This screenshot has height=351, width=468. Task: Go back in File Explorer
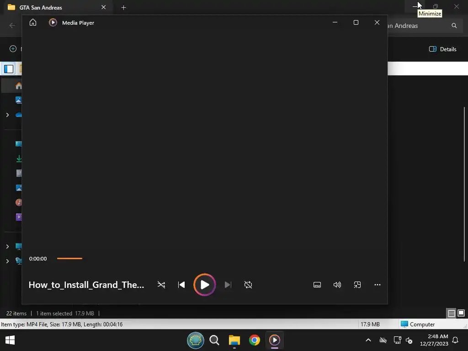tap(12, 26)
